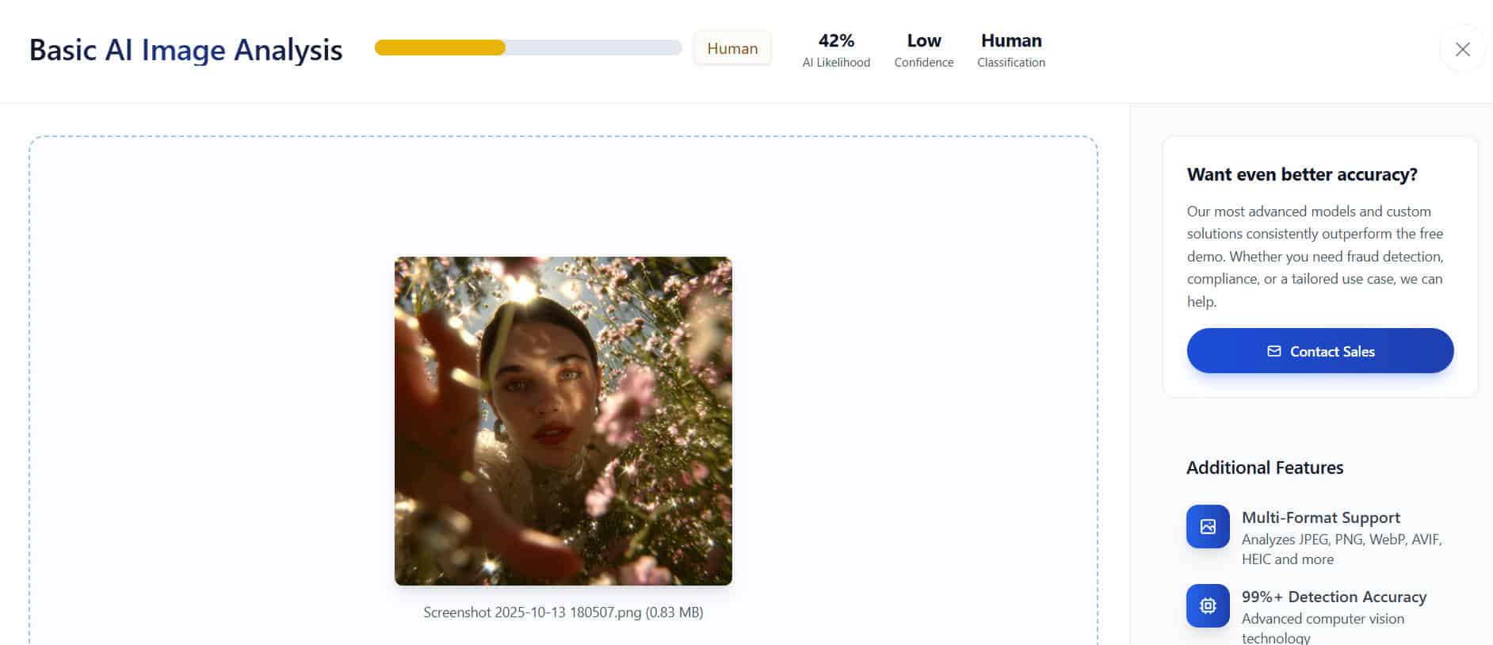Click the Basic AI Image Analysis title
The image size is (1493, 645).
tap(186, 50)
